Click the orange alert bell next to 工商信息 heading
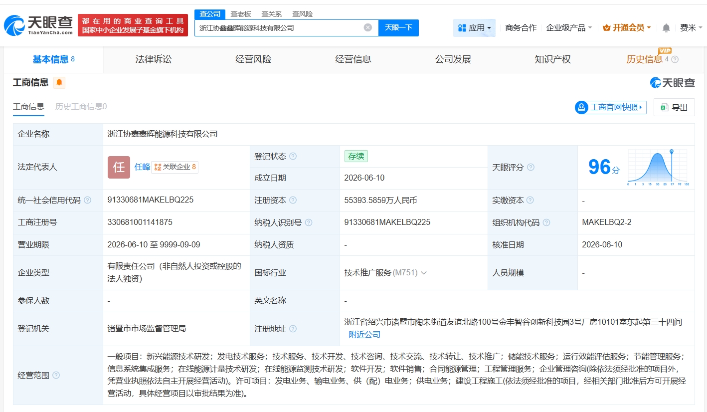 (59, 83)
